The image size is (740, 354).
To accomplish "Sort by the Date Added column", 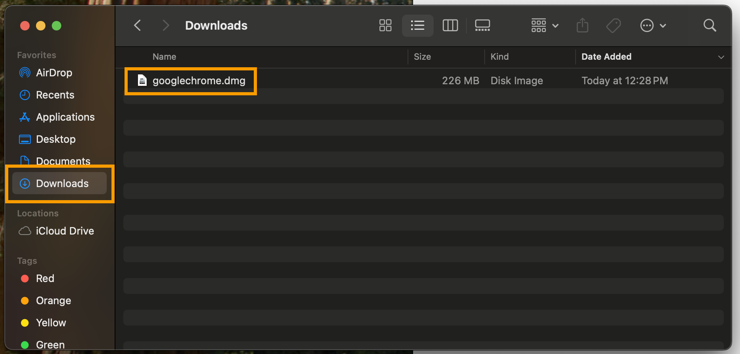I will pyautogui.click(x=606, y=57).
